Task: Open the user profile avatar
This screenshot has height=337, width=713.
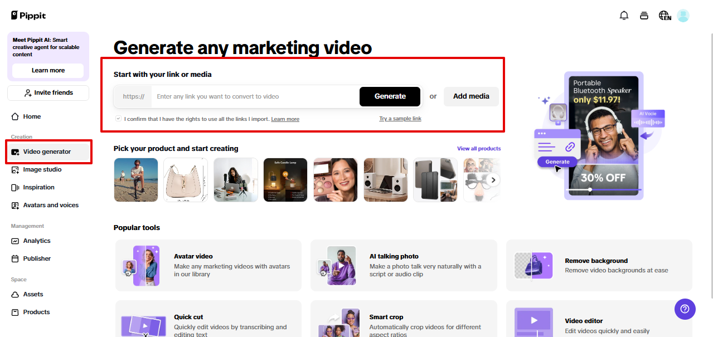Action: (683, 16)
